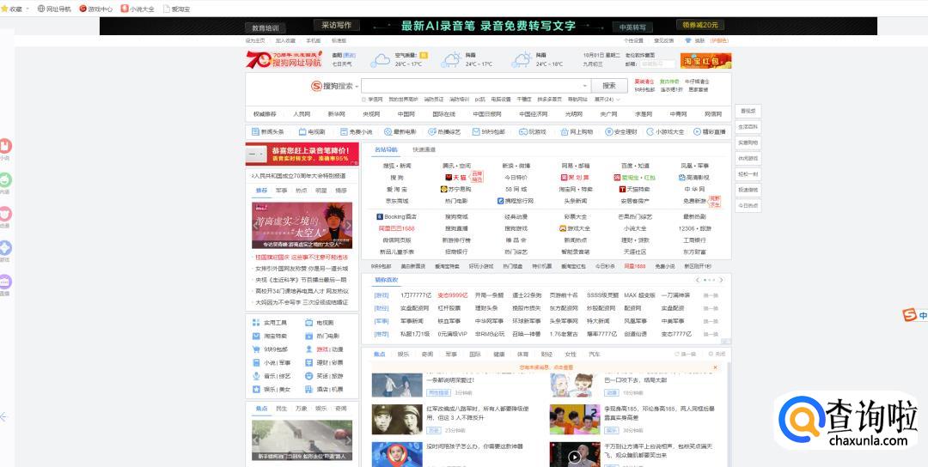
Task: Click 音乐 | 综艺 microphone icon
Action: pyautogui.click(x=256, y=376)
